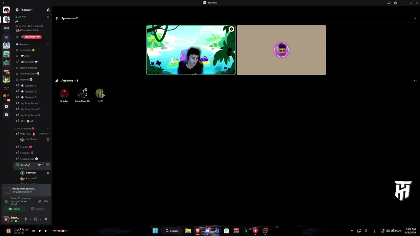Join the Friends voice channel
The width and height of the screenshot is (420, 236).
click(x=32, y=153)
